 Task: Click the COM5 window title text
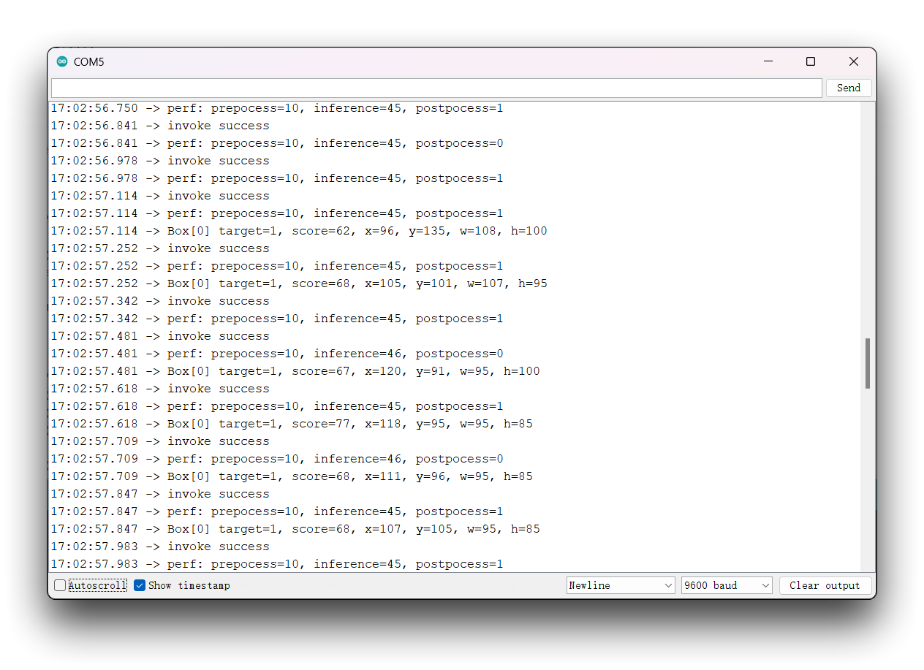click(x=89, y=62)
